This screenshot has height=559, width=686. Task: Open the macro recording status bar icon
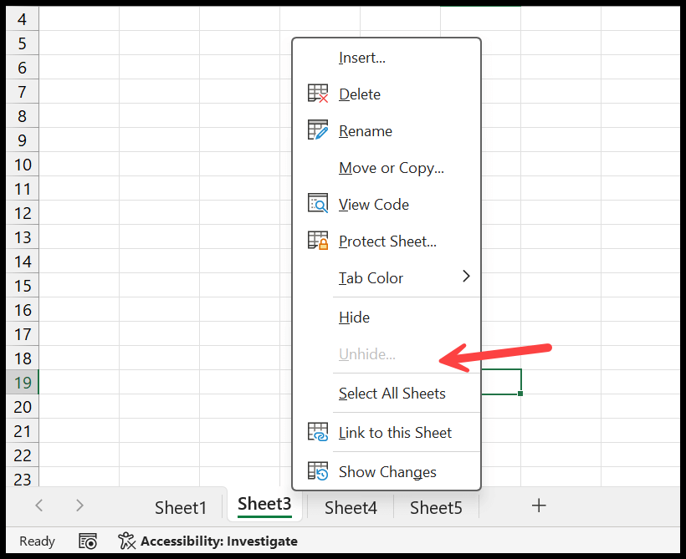tap(88, 541)
